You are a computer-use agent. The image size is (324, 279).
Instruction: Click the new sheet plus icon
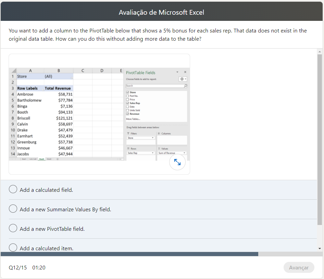(57, 159)
